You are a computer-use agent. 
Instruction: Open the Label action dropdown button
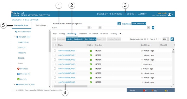point(69,39)
